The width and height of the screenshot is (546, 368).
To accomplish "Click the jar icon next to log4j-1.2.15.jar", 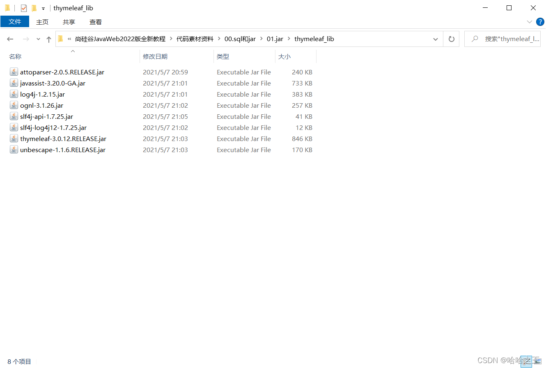I will click(x=14, y=94).
